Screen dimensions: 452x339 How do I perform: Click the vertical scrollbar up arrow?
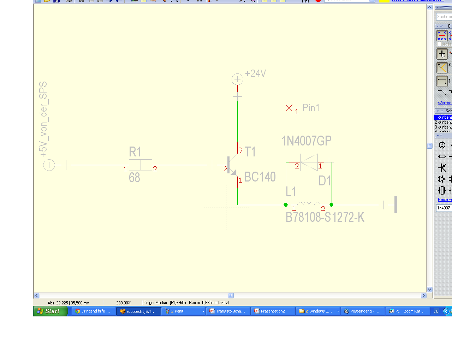(429, 7)
